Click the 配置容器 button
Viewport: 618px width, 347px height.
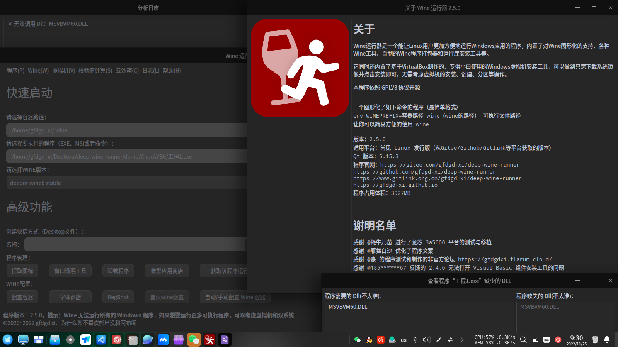(x=22, y=297)
